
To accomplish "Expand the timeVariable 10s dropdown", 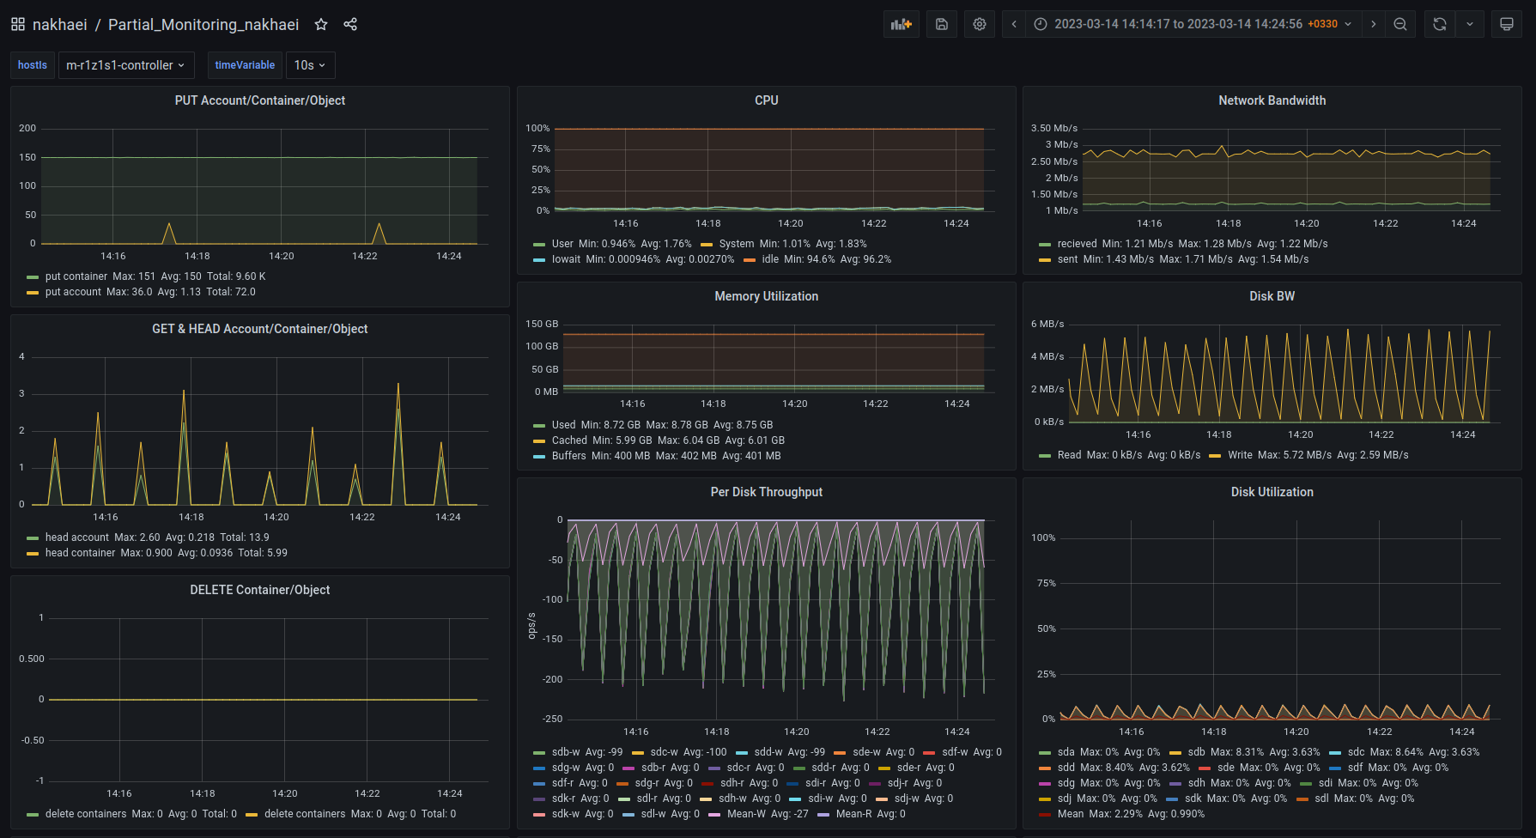I will tap(310, 65).
